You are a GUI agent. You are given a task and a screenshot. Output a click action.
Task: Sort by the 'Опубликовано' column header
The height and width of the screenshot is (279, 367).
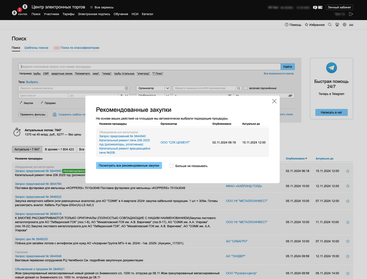295,159
